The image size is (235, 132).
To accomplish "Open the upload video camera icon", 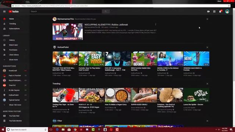I will [208, 11].
